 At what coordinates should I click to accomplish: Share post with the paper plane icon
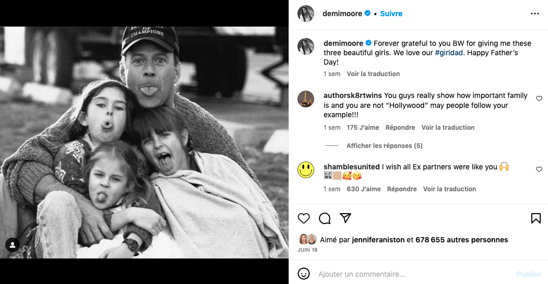tap(346, 218)
